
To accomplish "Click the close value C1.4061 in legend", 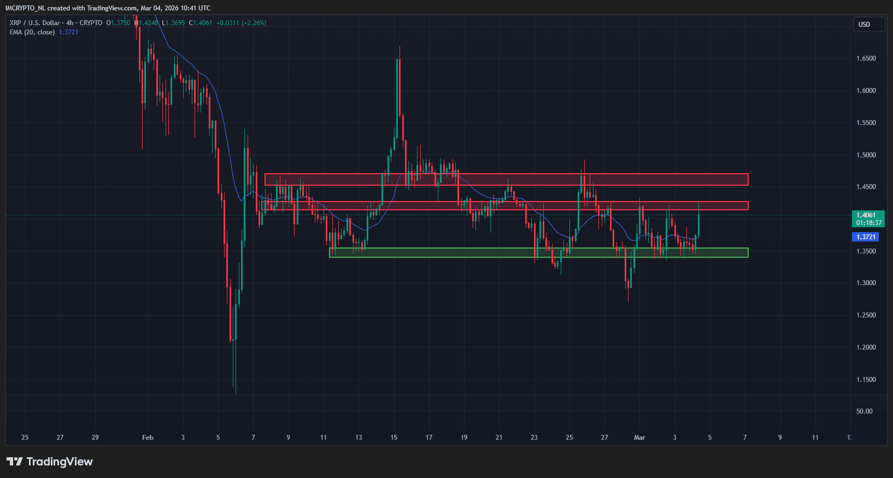I will (x=201, y=23).
